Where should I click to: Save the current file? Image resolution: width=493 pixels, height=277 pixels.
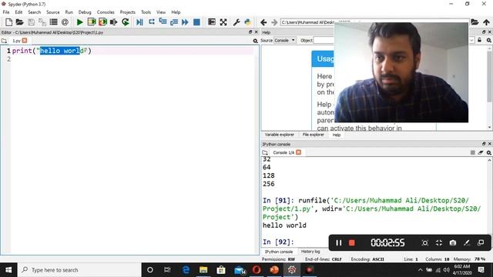31,22
